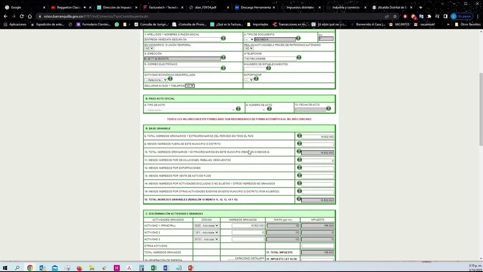This screenshot has width=483, height=272.
Task: Click Actividad 1 ingresos gravados field
Action: (x=248, y=226)
